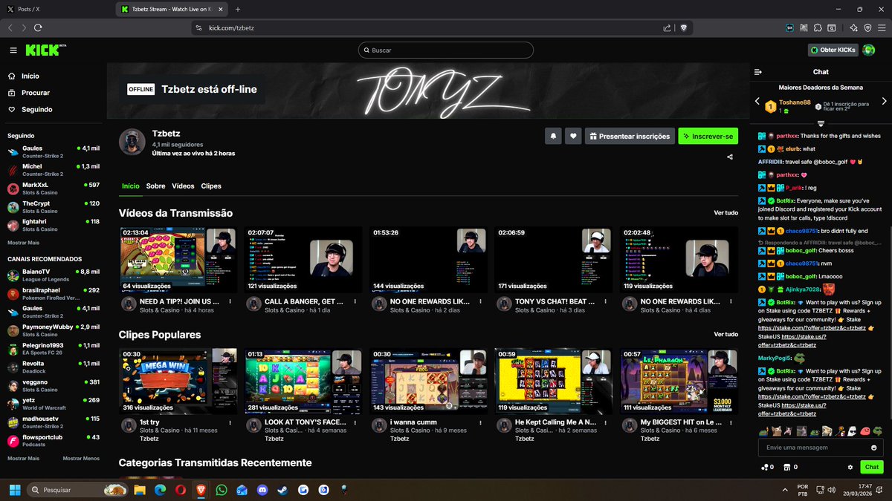Open Steam from the taskbar
Viewport: 892px width, 501px height.
282,490
